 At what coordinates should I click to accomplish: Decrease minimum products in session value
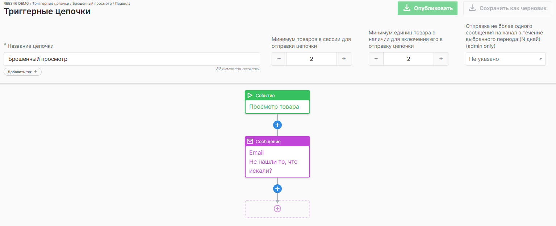click(x=279, y=59)
